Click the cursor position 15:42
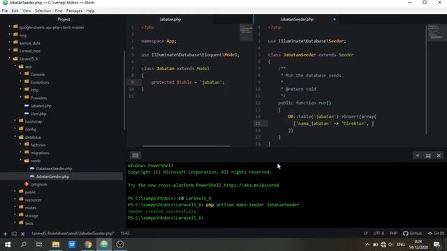 click(125, 234)
